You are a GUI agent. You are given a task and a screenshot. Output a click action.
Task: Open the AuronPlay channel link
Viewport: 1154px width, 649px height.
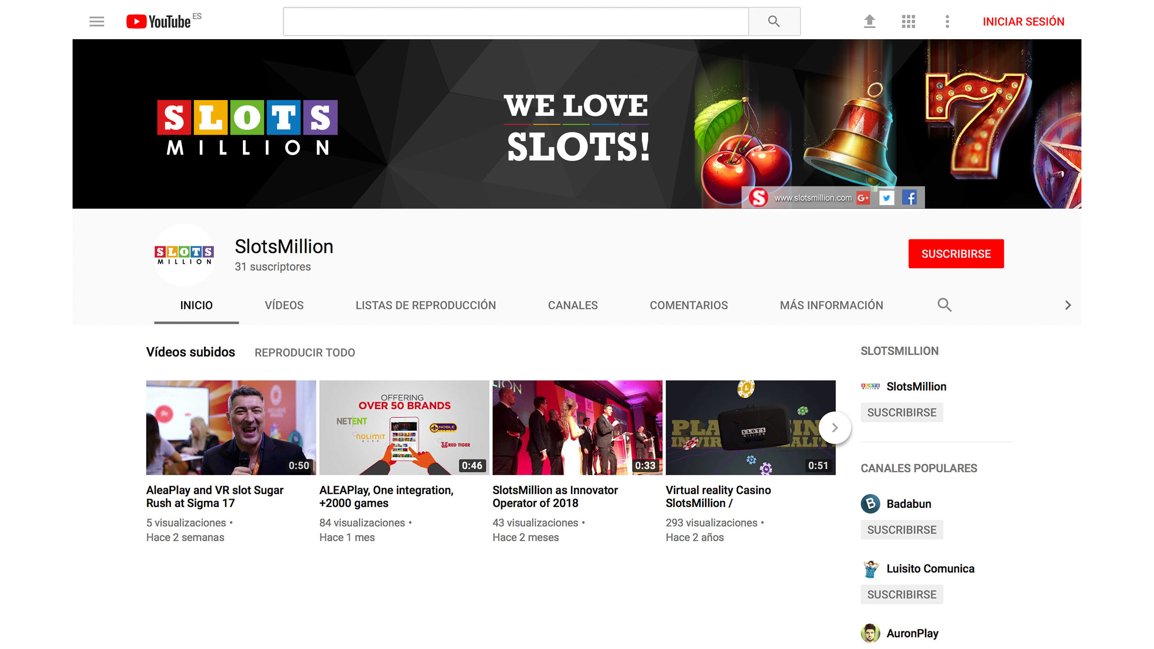pos(912,633)
